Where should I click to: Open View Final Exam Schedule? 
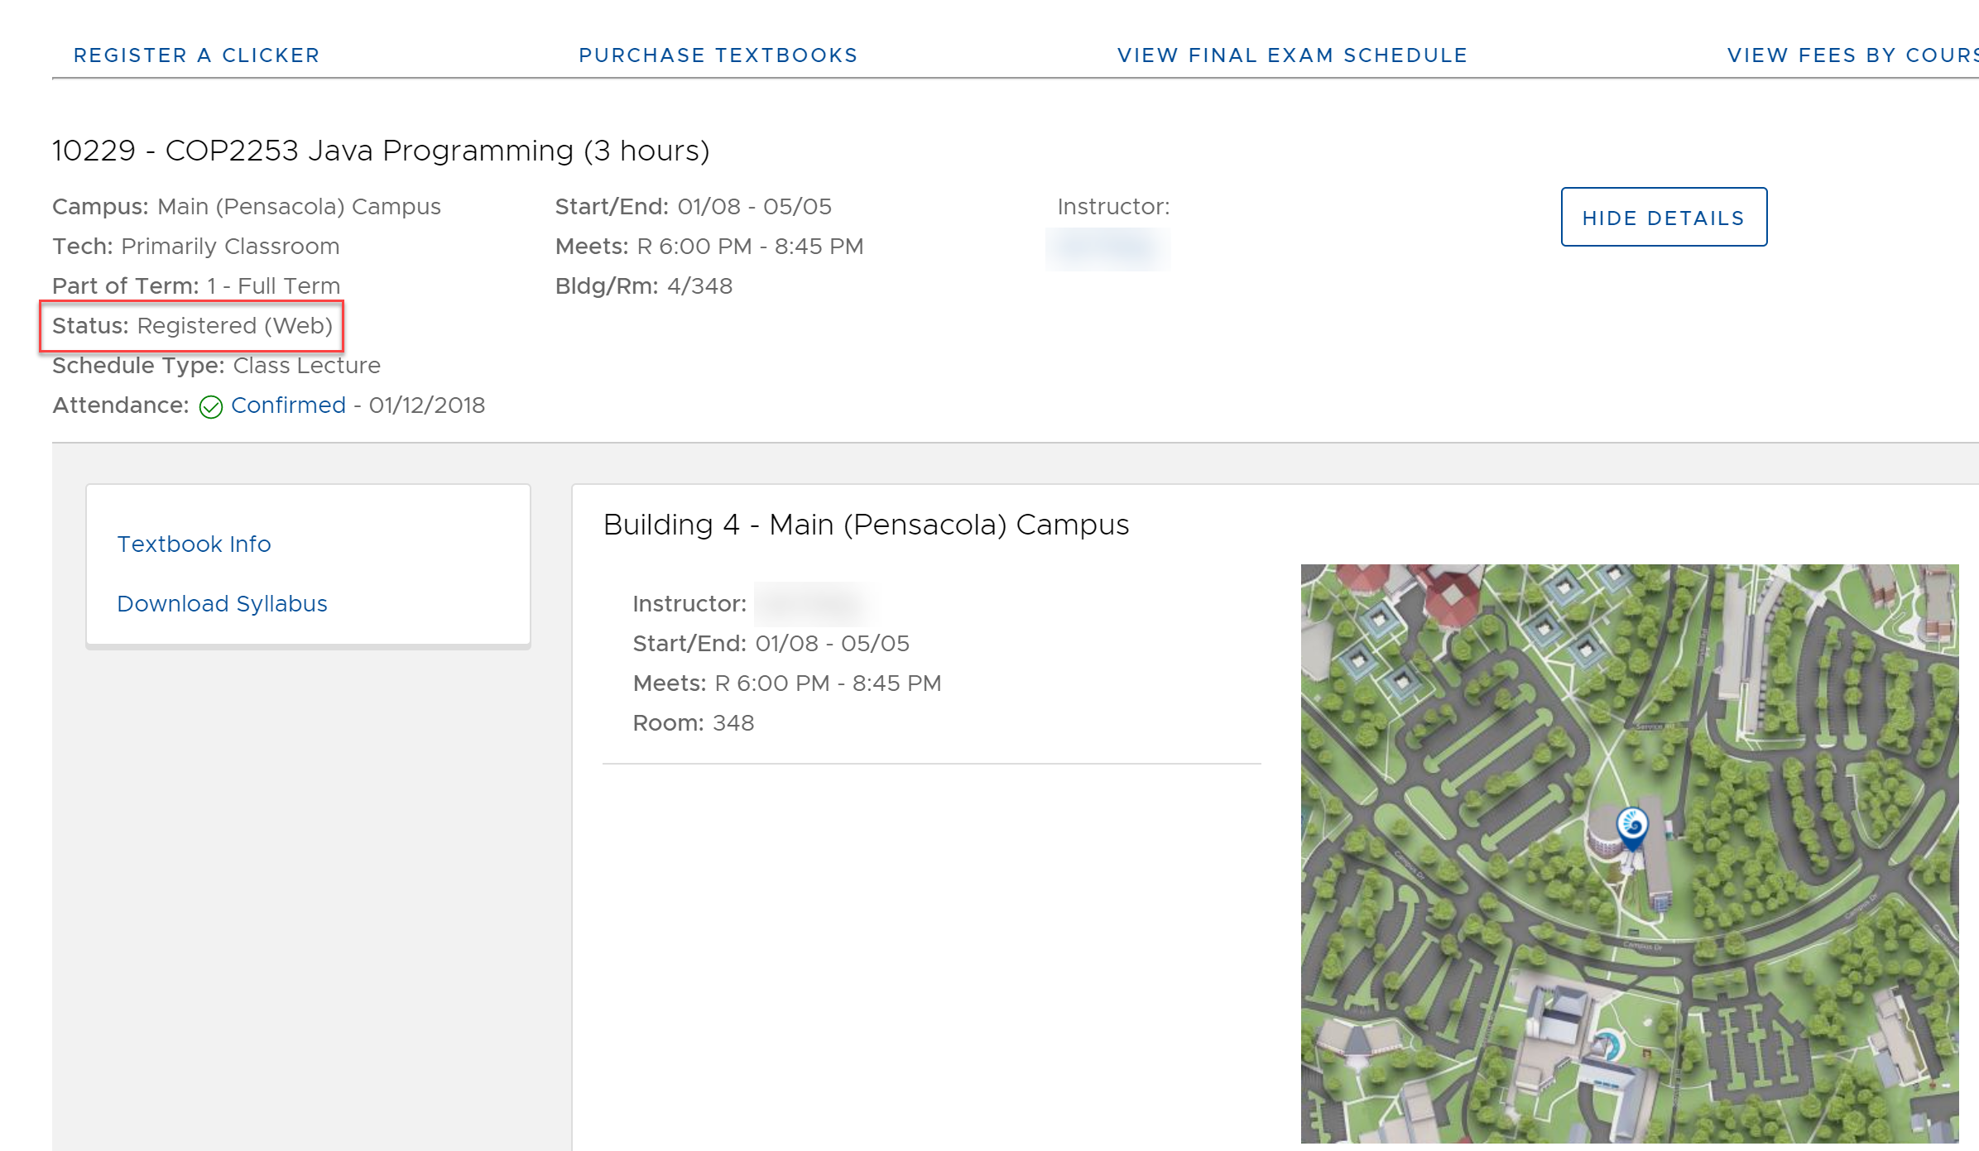click(x=1292, y=55)
